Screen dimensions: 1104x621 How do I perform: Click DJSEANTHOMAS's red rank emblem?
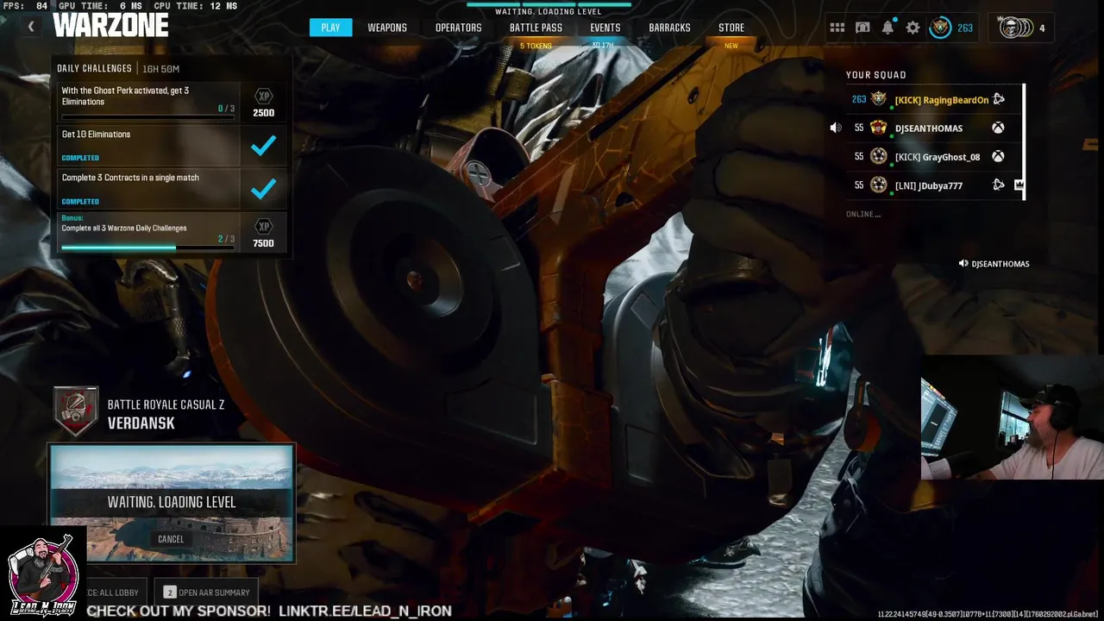click(879, 128)
